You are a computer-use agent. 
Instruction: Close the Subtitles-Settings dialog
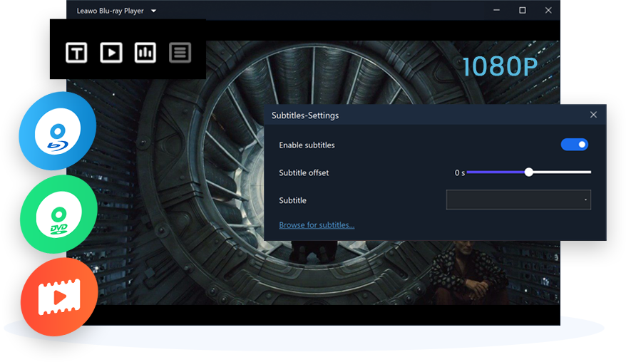(593, 115)
